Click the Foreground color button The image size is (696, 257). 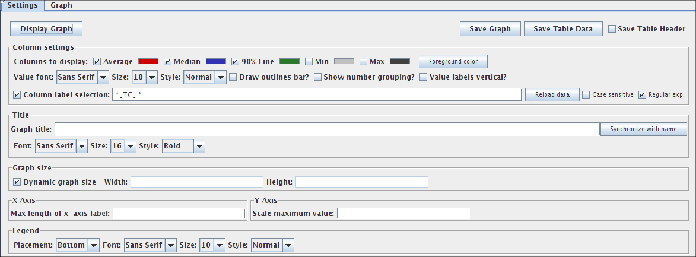(x=453, y=61)
